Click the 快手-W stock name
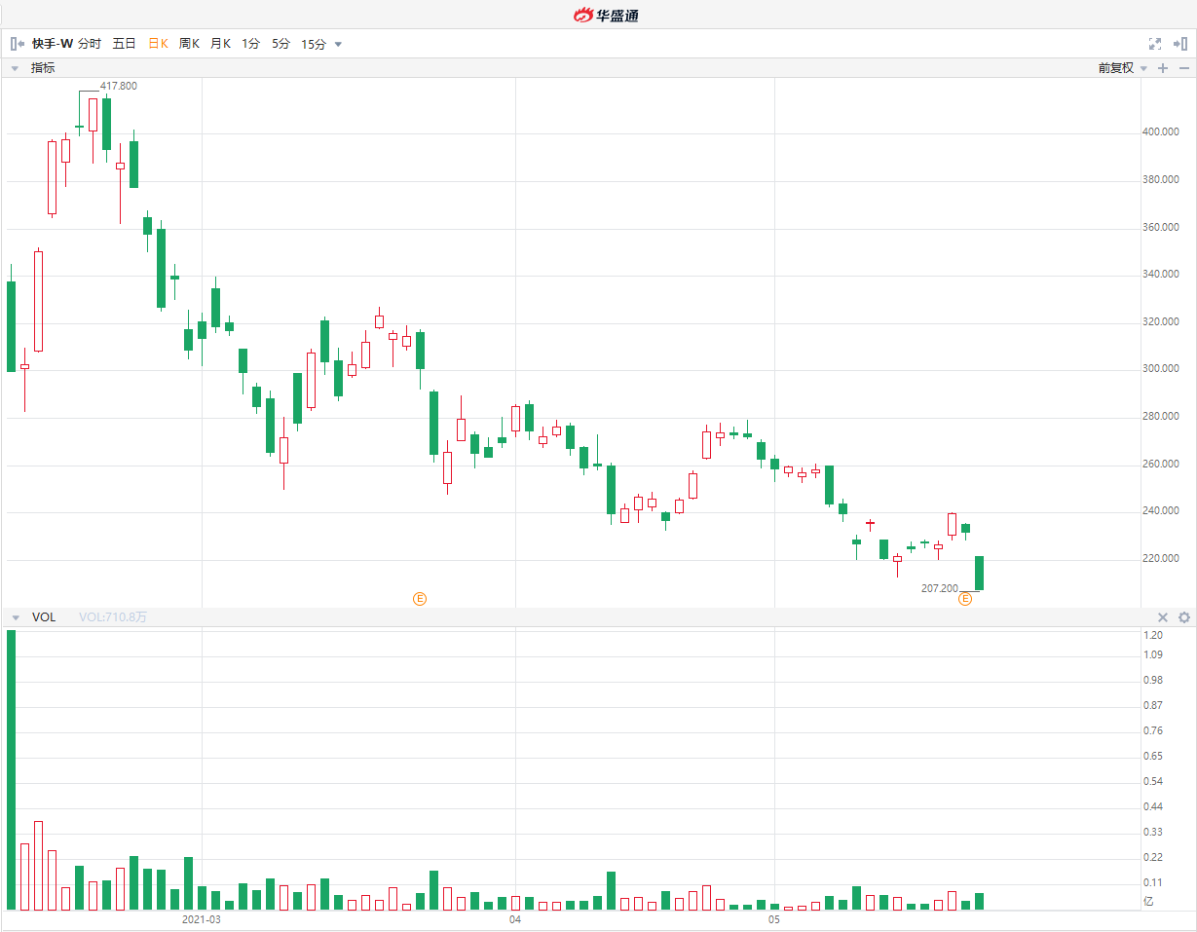This screenshot has width=1197, height=932. tap(53, 44)
